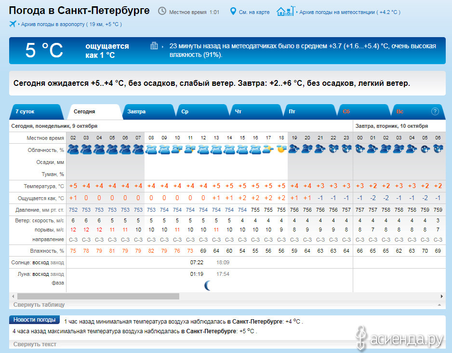Click the buildings sensor icon in blue banner
Image resolution: width=452 pixels, height=353 pixels.
[x=154, y=45]
